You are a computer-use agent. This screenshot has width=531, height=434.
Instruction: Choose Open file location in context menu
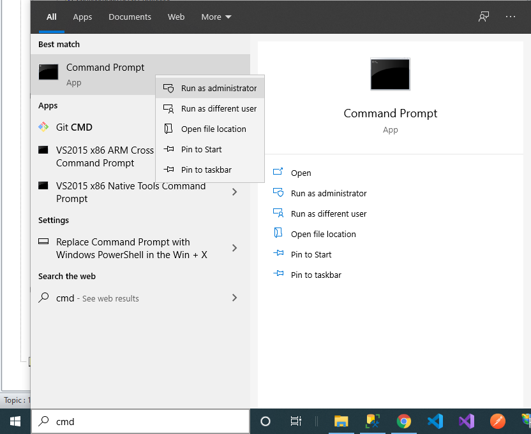pyautogui.click(x=210, y=129)
